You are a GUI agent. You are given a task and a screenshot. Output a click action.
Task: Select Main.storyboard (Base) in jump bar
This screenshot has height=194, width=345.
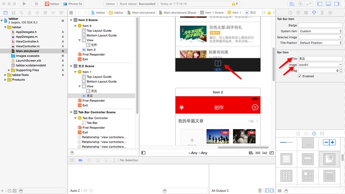178,13
